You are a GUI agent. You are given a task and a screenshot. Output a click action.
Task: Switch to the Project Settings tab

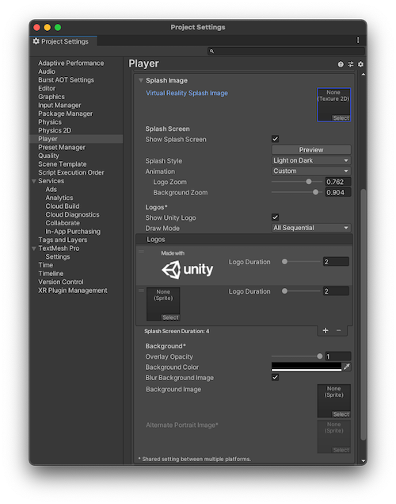click(x=64, y=41)
